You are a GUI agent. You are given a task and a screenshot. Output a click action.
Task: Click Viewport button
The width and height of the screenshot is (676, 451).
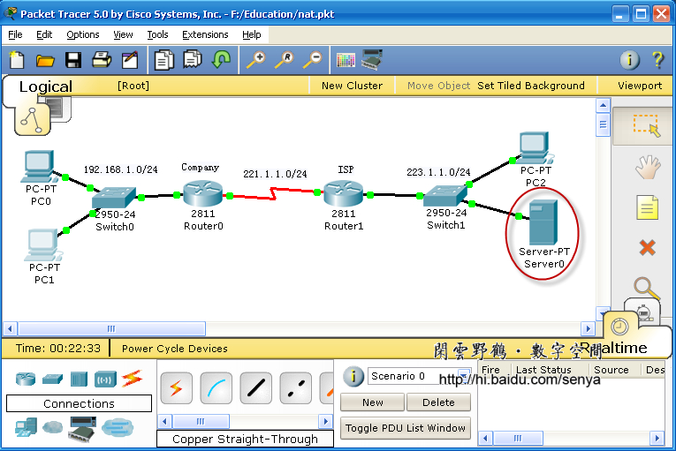point(640,86)
